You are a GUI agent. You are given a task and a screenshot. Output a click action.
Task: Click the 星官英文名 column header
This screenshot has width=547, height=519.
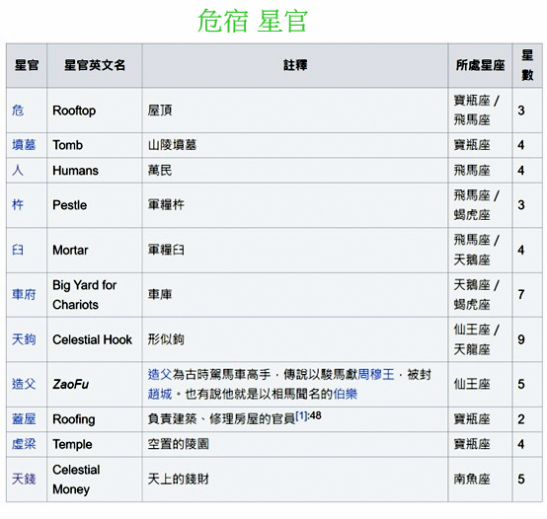pyautogui.click(x=95, y=65)
